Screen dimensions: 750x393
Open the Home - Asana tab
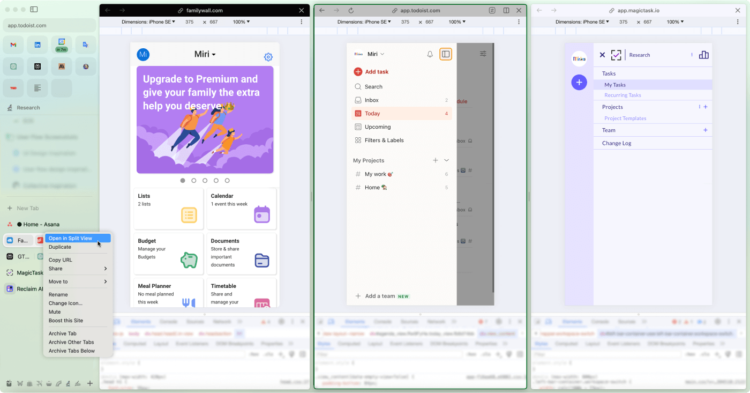coord(41,225)
